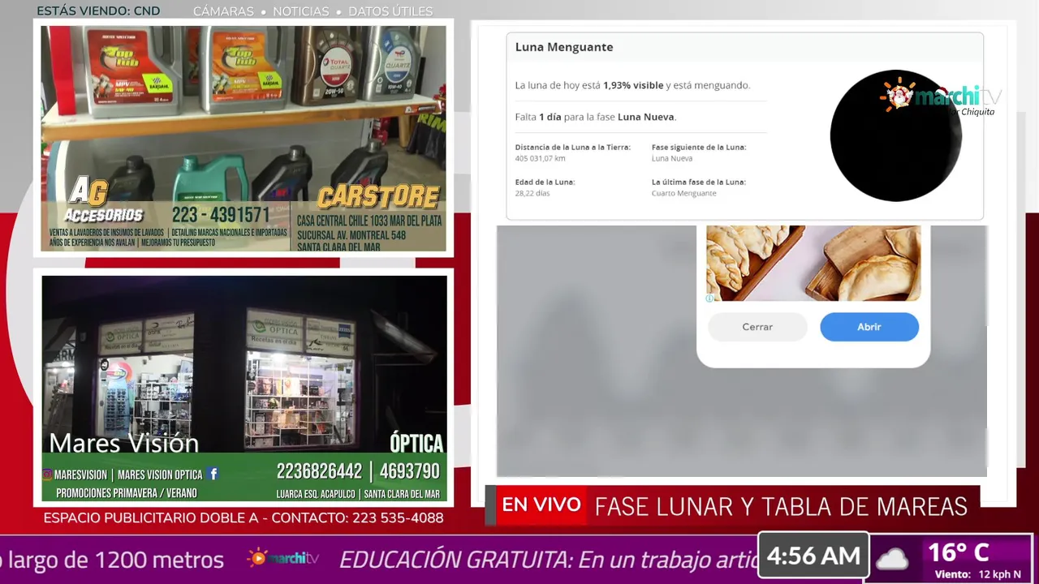This screenshot has width=1039, height=584.
Task: Click the 16° C temperature reading
Action: point(958,553)
